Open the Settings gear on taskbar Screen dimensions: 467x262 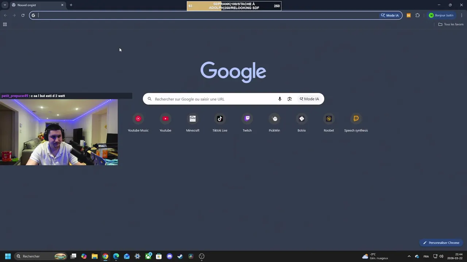137,256
